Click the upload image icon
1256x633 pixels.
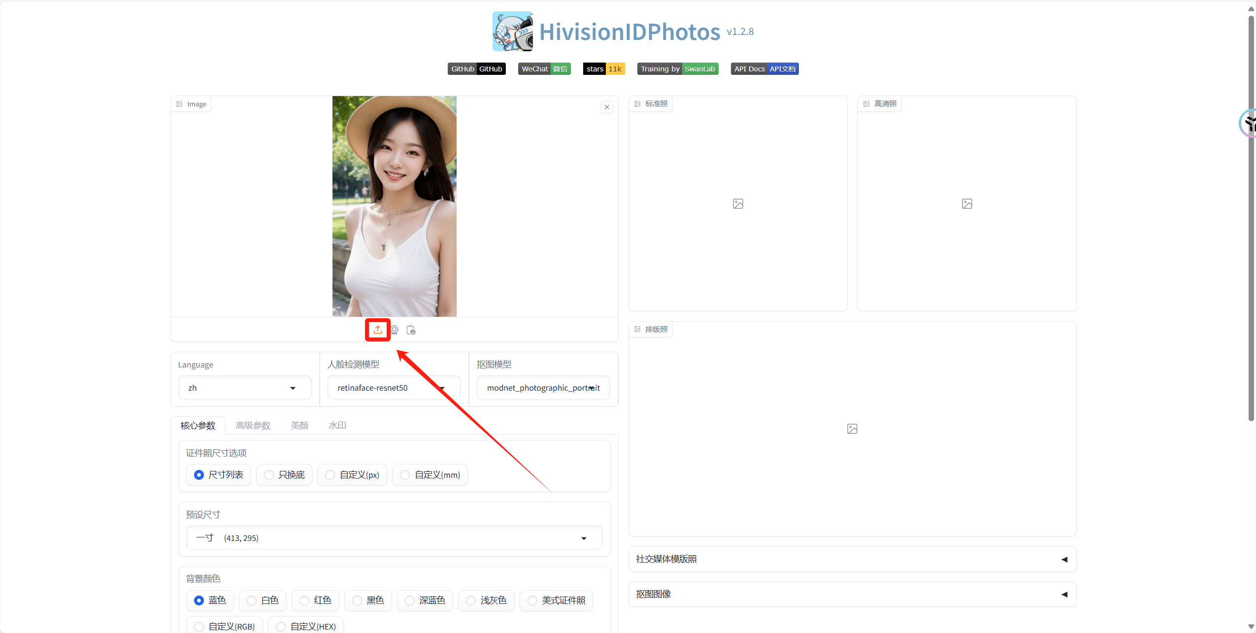pos(377,330)
